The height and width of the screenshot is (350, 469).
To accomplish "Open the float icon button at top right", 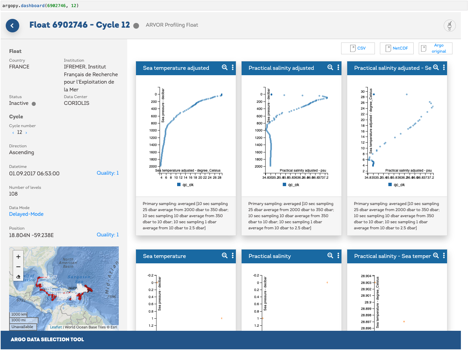I will click(x=449, y=26).
